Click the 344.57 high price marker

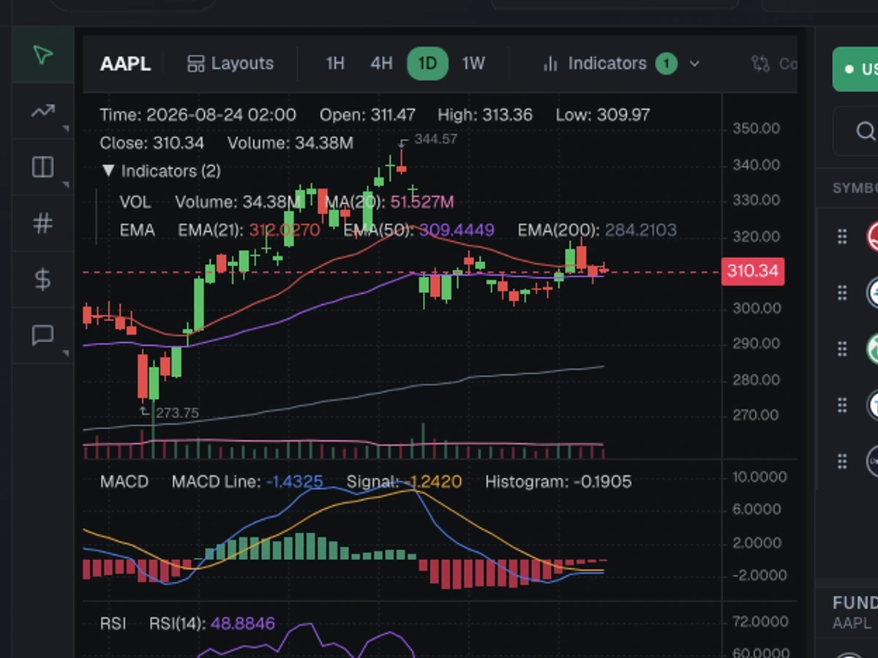435,138
